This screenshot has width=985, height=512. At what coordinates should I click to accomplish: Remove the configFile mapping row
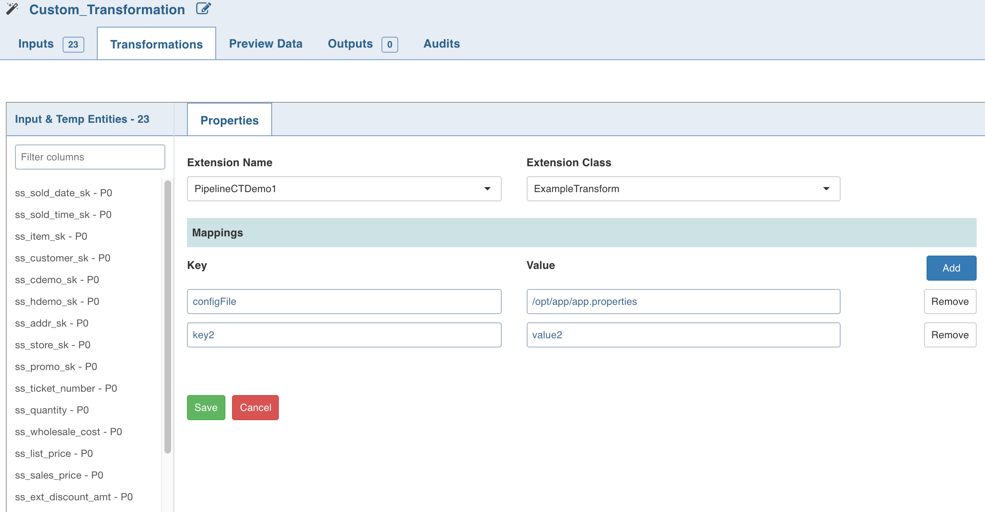[x=950, y=302]
